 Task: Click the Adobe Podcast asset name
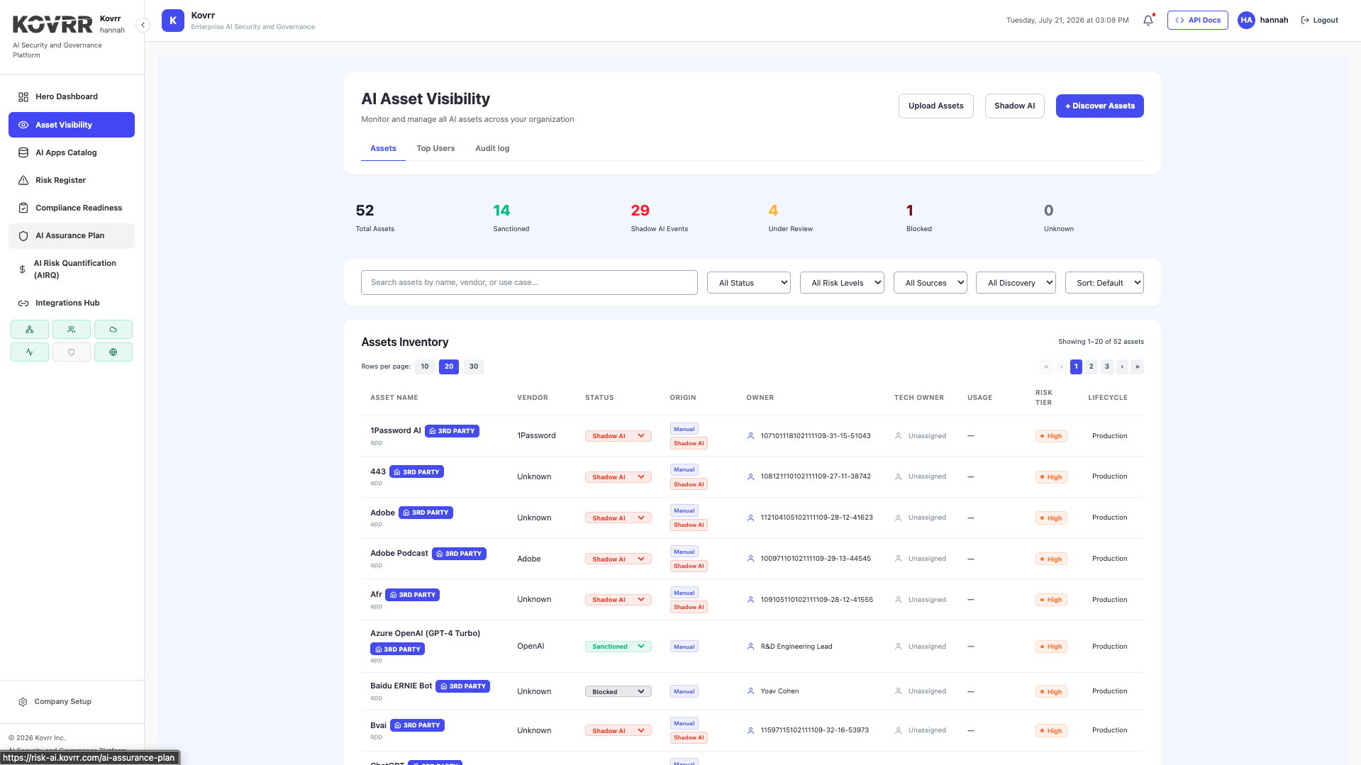coord(399,553)
